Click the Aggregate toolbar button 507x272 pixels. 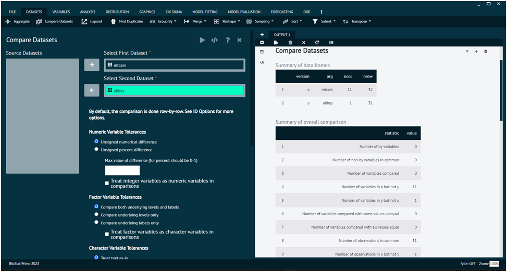click(x=18, y=21)
